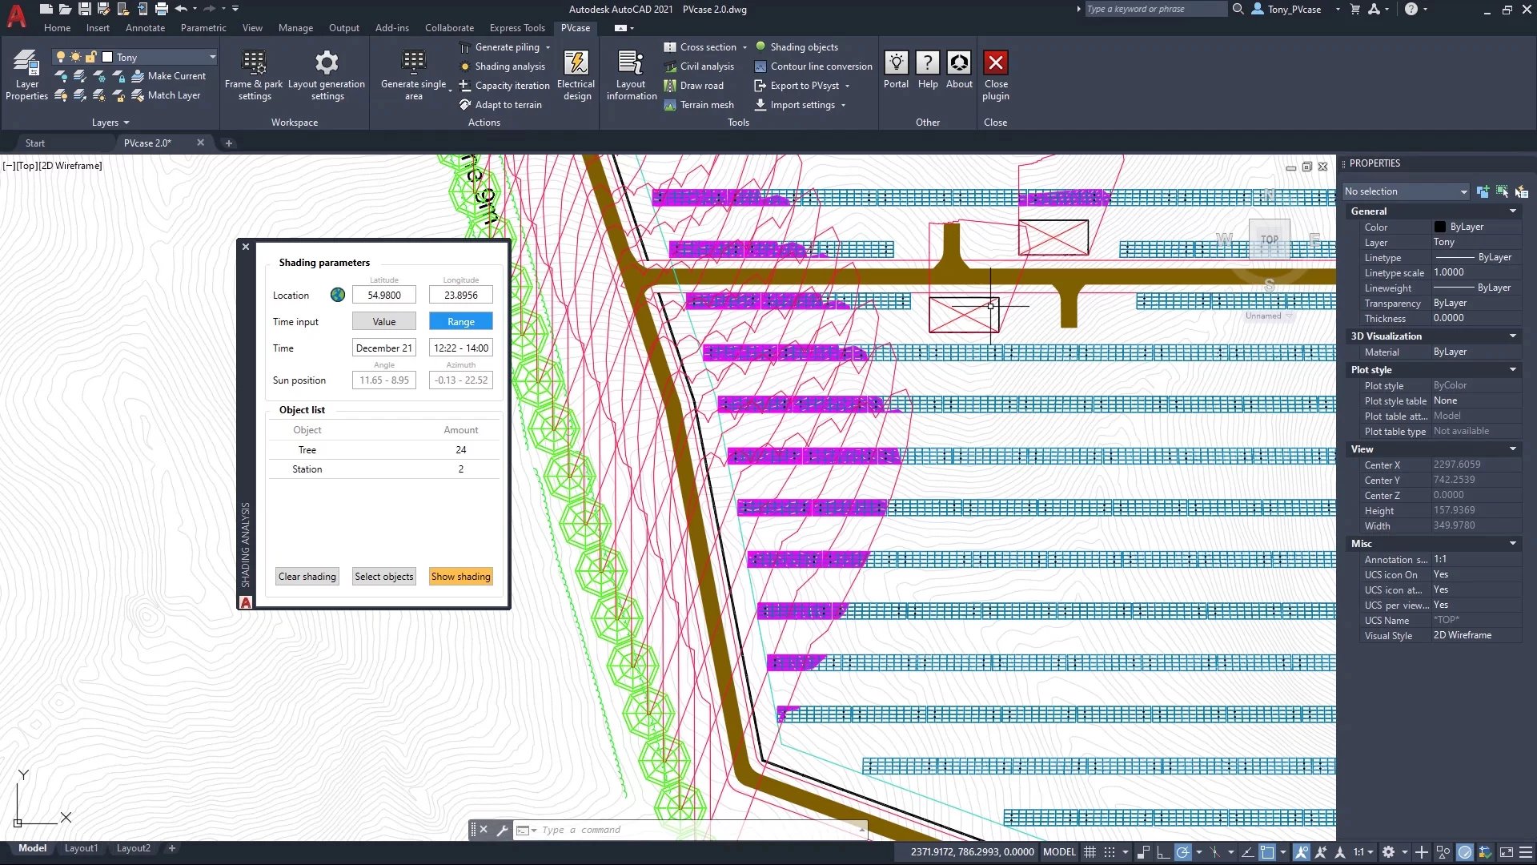Open Layout information tool
The image size is (1537, 865).
coord(631,75)
